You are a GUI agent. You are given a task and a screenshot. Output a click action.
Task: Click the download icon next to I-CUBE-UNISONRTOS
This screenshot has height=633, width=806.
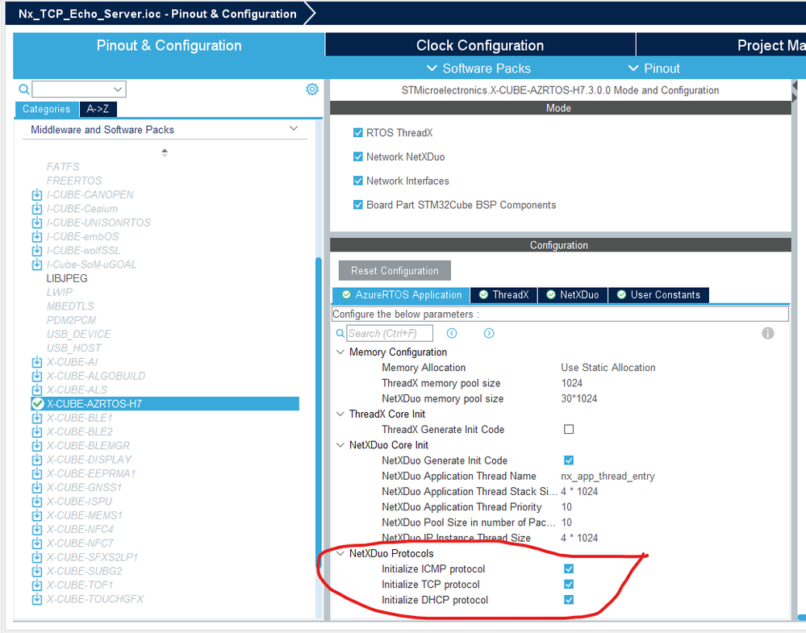37,223
